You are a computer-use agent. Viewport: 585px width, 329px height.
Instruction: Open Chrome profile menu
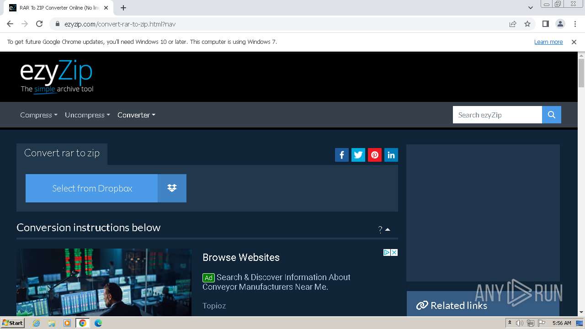(x=560, y=24)
